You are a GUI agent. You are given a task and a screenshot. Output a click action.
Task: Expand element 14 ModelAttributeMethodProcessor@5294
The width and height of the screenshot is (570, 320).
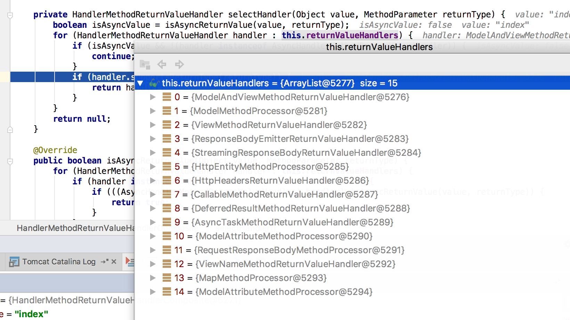(153, 292)
